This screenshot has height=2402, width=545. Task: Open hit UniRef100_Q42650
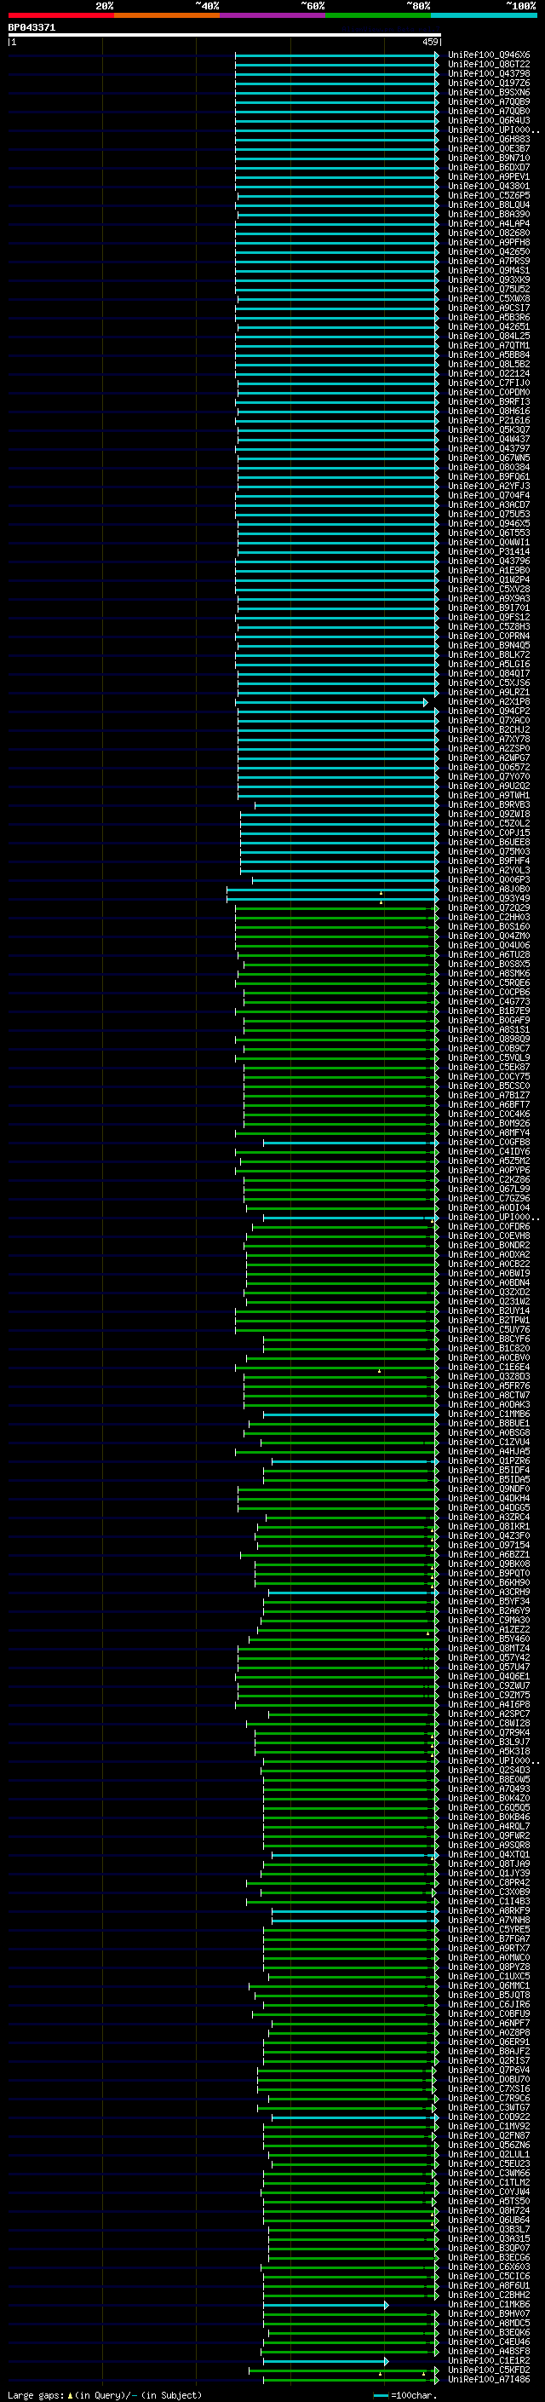pyautogui.click(x=488, y=251)
